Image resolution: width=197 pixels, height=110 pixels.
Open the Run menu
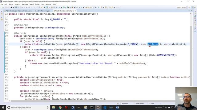(43, 4)
